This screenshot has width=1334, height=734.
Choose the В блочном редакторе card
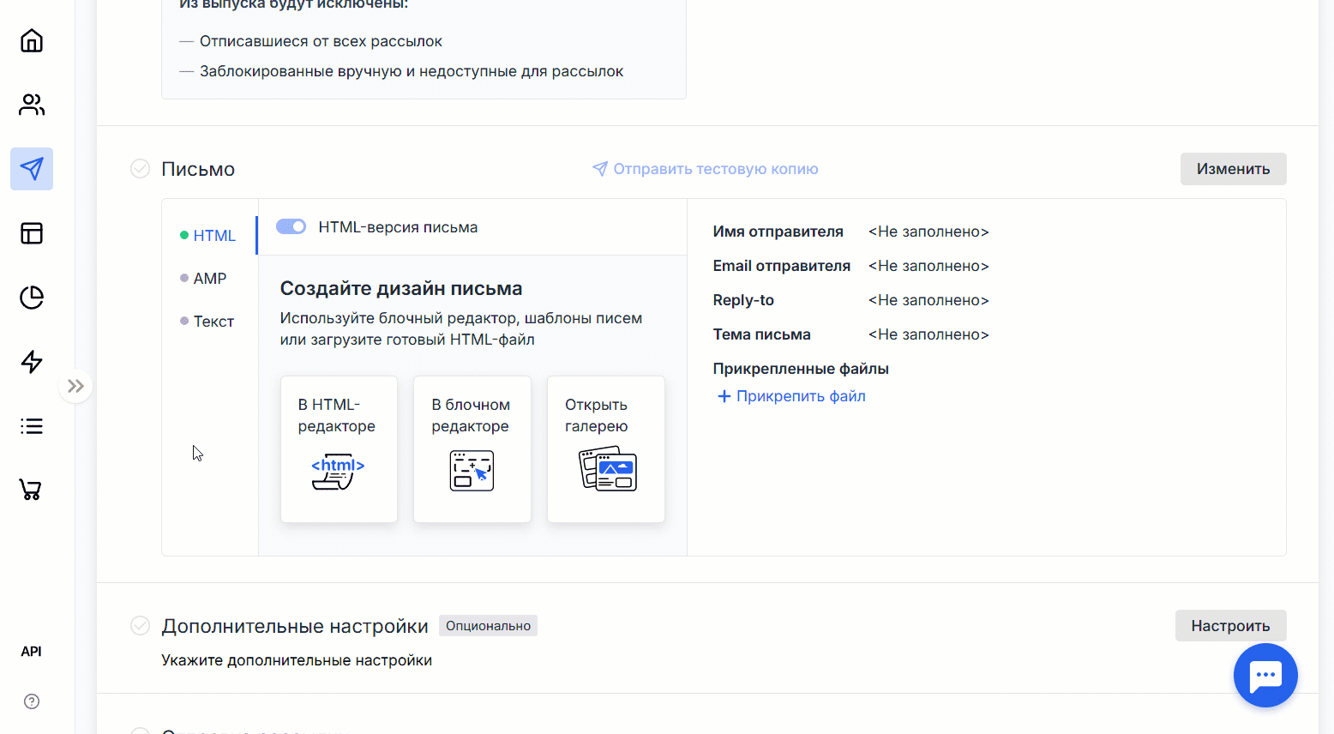click(472, 449)
